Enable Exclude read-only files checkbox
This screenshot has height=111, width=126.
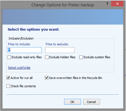[x=9, y=57]
